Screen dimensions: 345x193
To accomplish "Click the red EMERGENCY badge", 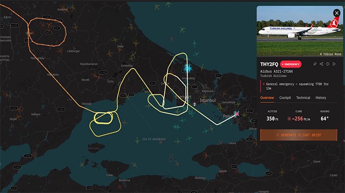I will pos(291,64).
